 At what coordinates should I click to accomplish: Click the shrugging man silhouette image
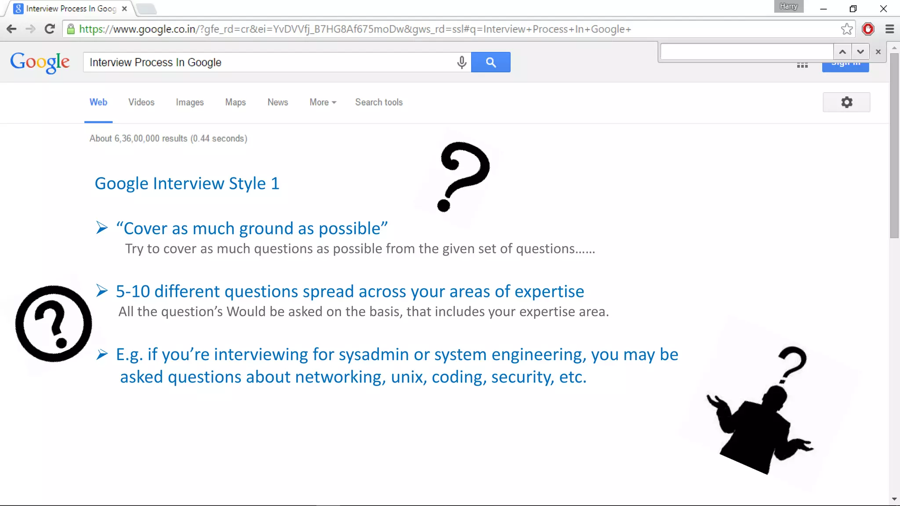tap(761, 411)
